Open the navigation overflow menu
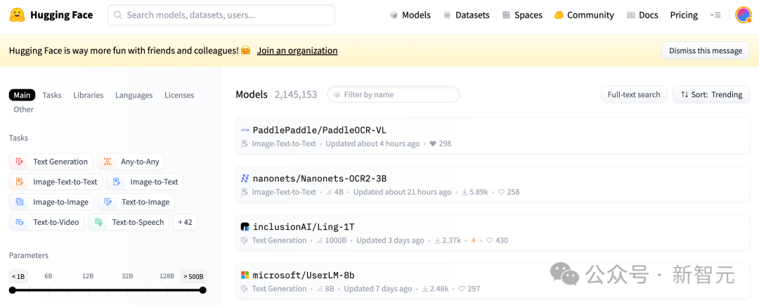 tap(715, 15)
